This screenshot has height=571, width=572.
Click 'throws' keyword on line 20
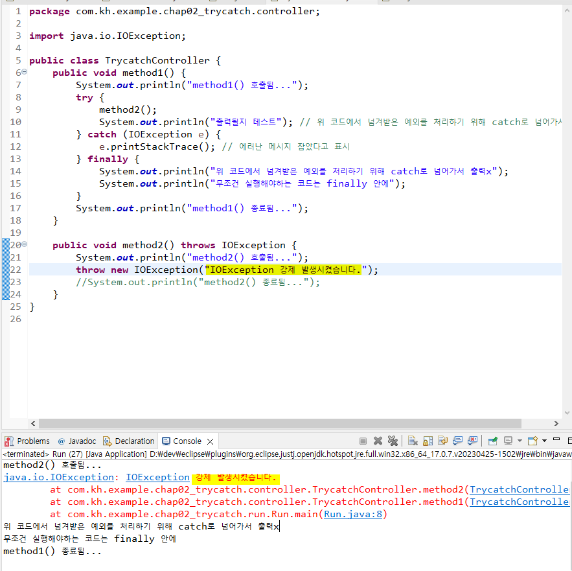pyautogui.click(x=198, y=245)
